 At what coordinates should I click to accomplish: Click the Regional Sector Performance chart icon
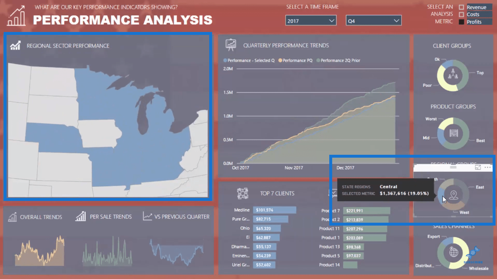point(15,45)
